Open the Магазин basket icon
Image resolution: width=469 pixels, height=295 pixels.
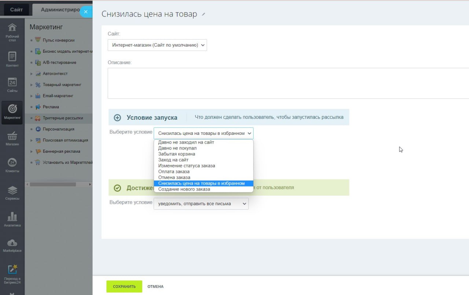12,139
